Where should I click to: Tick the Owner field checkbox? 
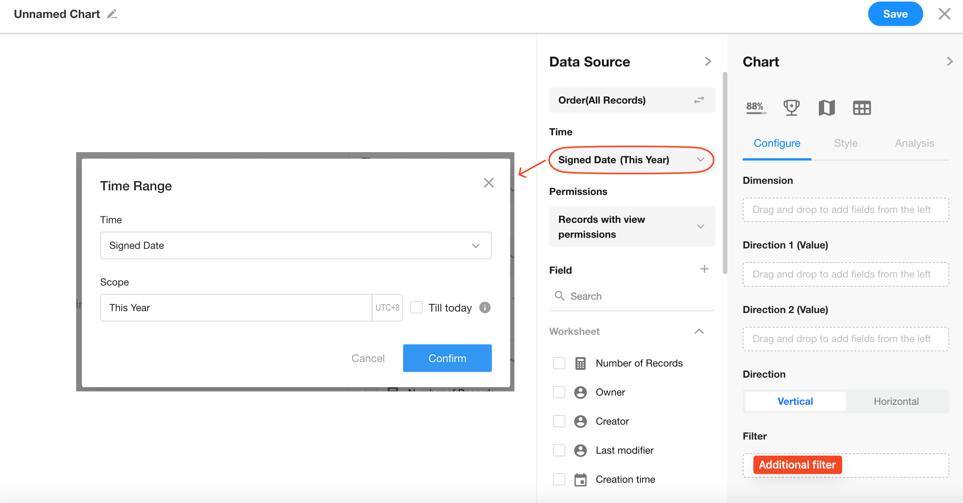click(559, 392)
